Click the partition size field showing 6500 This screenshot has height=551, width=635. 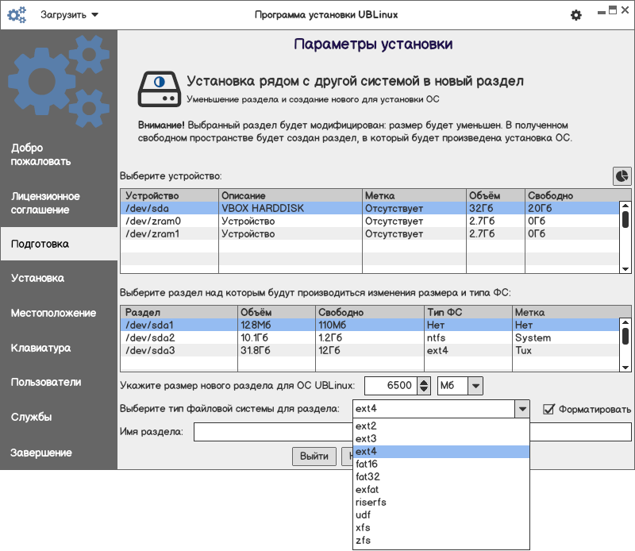[x=391, y=386]
